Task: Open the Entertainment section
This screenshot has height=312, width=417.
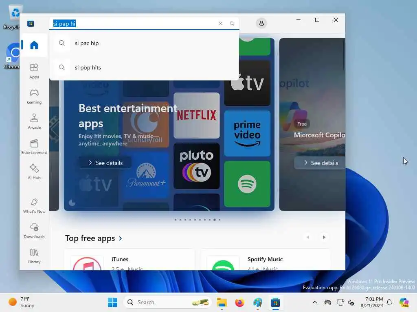Action: [34, 147]
